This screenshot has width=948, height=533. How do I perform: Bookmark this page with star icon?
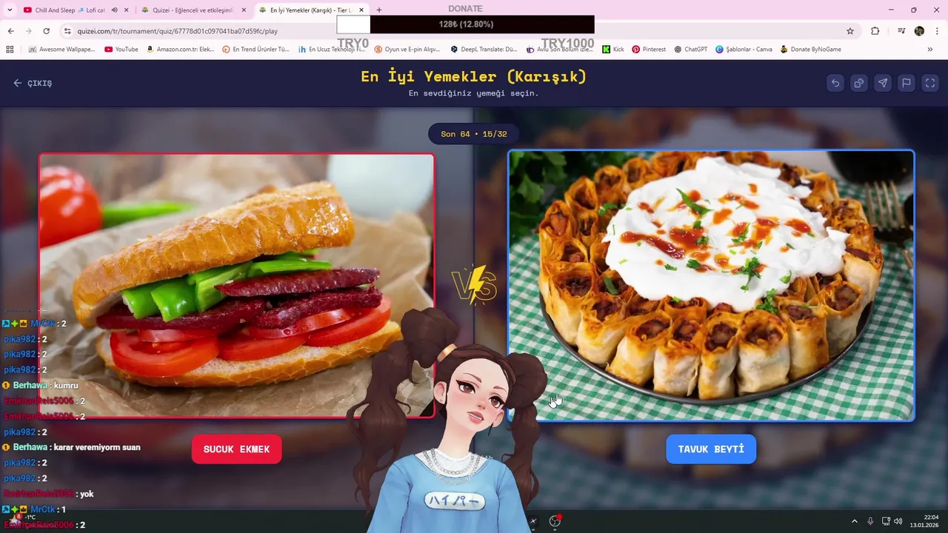click(850, 31)
